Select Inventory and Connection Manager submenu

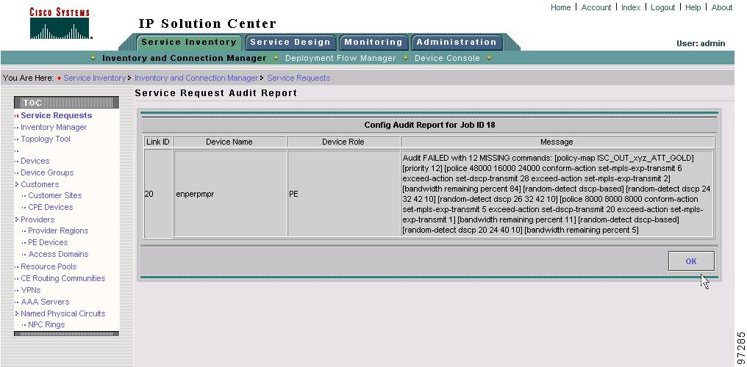click(185, 58)
